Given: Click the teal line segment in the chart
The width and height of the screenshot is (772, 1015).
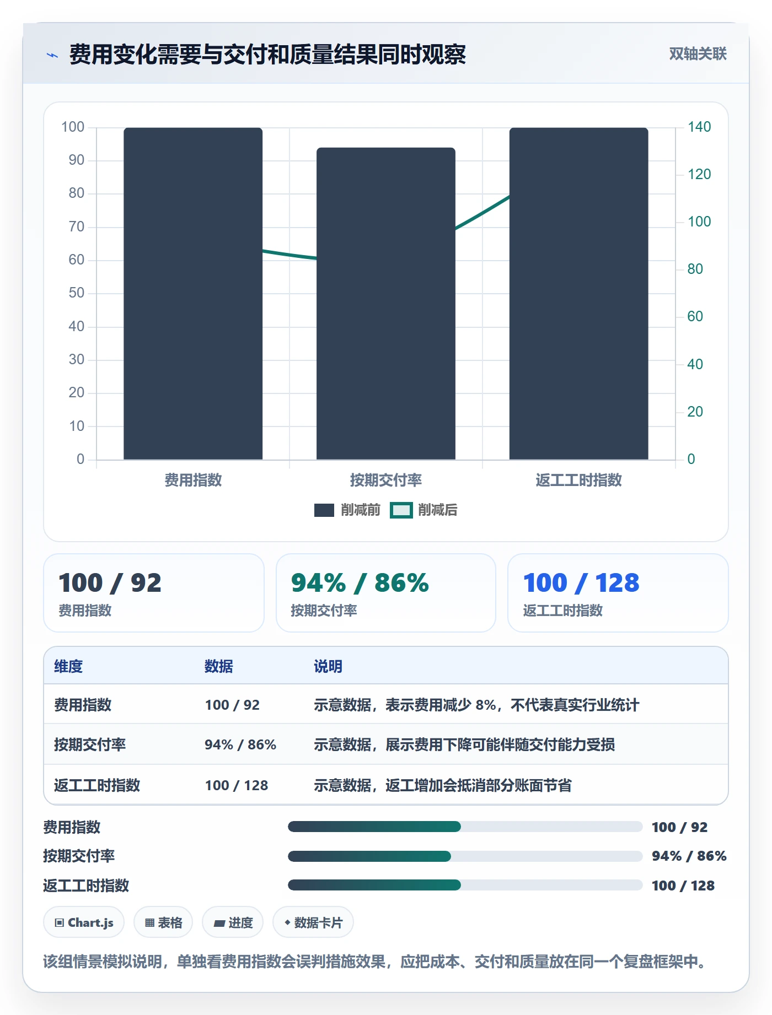Looking at the screenshot, I should pos(482,212).
